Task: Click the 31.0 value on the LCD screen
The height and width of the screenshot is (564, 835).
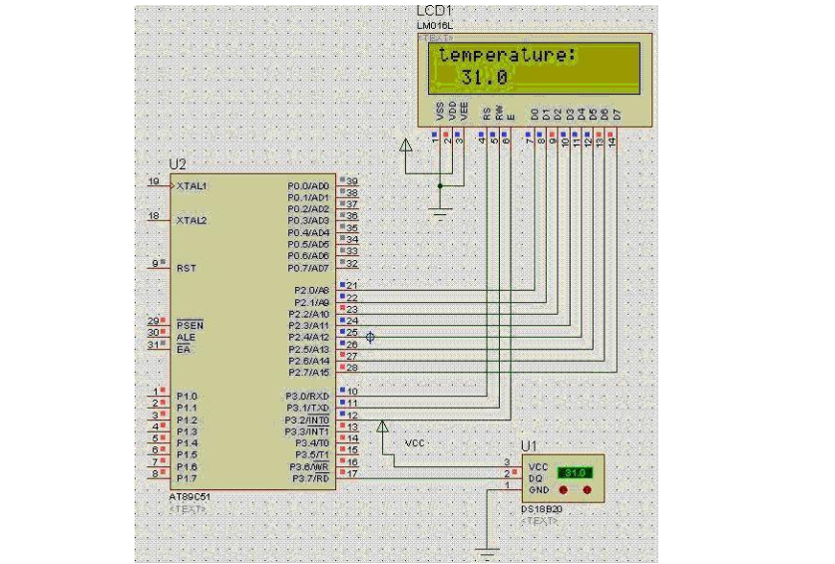Action: 484,78
